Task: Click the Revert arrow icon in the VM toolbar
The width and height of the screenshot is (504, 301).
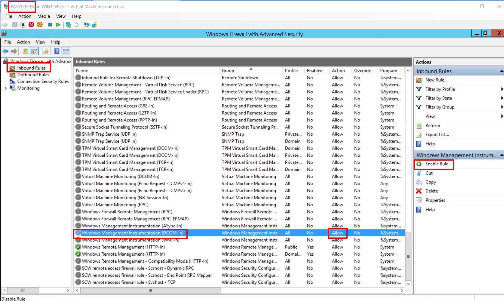Action: (x=77, y=25)
